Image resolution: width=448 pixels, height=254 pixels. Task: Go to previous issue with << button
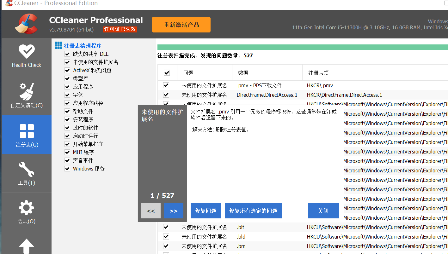(x=151, y=211)
